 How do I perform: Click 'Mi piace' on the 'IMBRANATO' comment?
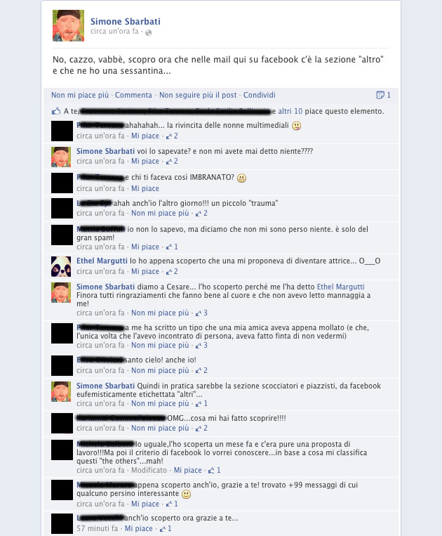click(x=145, y=189)
